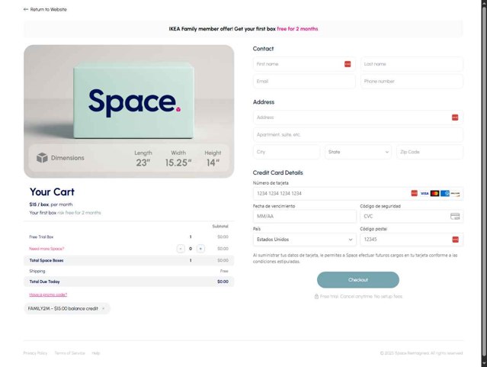Open the País country dropdown
This screenshot has width=487, height=367.
coord(304,240)
